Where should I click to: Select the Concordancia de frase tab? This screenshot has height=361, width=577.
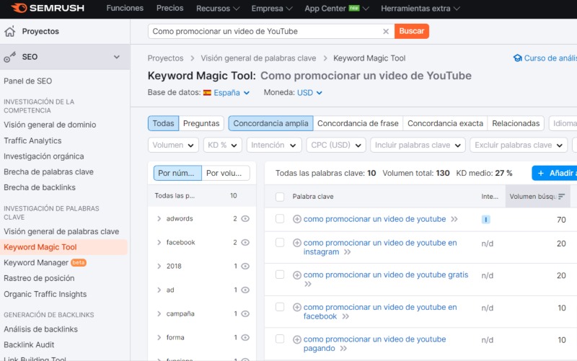(x=358, y=123)
